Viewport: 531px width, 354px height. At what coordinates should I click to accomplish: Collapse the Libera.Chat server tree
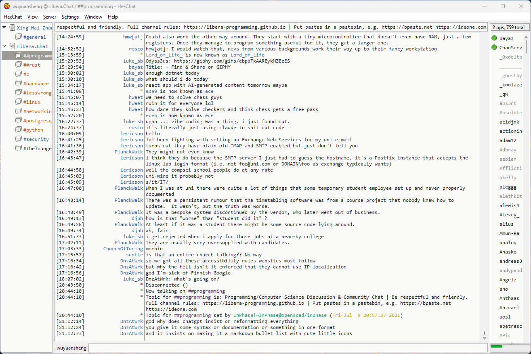pyautogui.click(x=4, y=46)
